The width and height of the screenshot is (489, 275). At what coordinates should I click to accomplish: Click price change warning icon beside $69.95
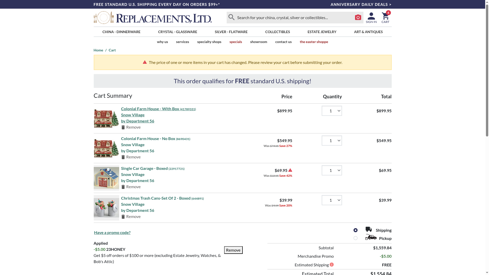coord(290,170)
